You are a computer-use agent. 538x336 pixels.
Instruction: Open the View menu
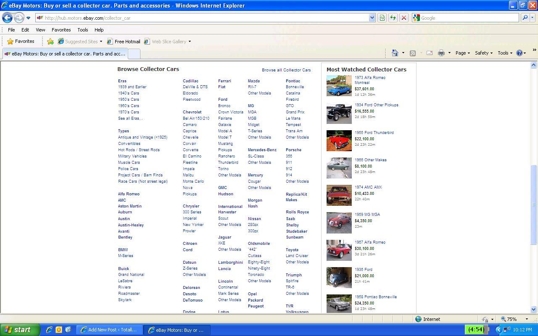click(40, 30)
